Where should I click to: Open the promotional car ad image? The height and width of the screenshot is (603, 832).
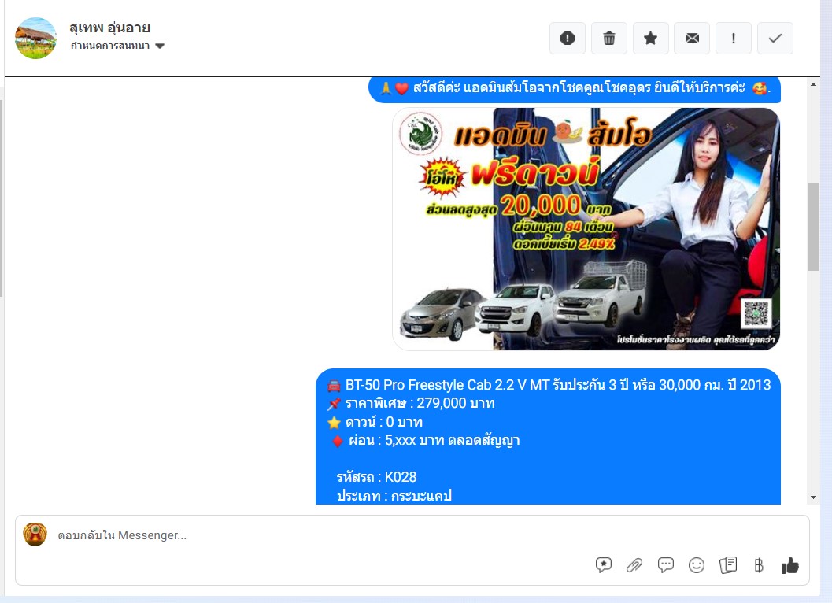586,229
